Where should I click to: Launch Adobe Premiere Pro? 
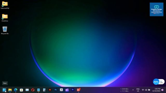point(73,90)
